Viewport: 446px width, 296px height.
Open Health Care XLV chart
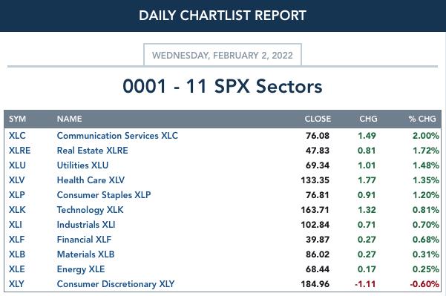(91, 180)
